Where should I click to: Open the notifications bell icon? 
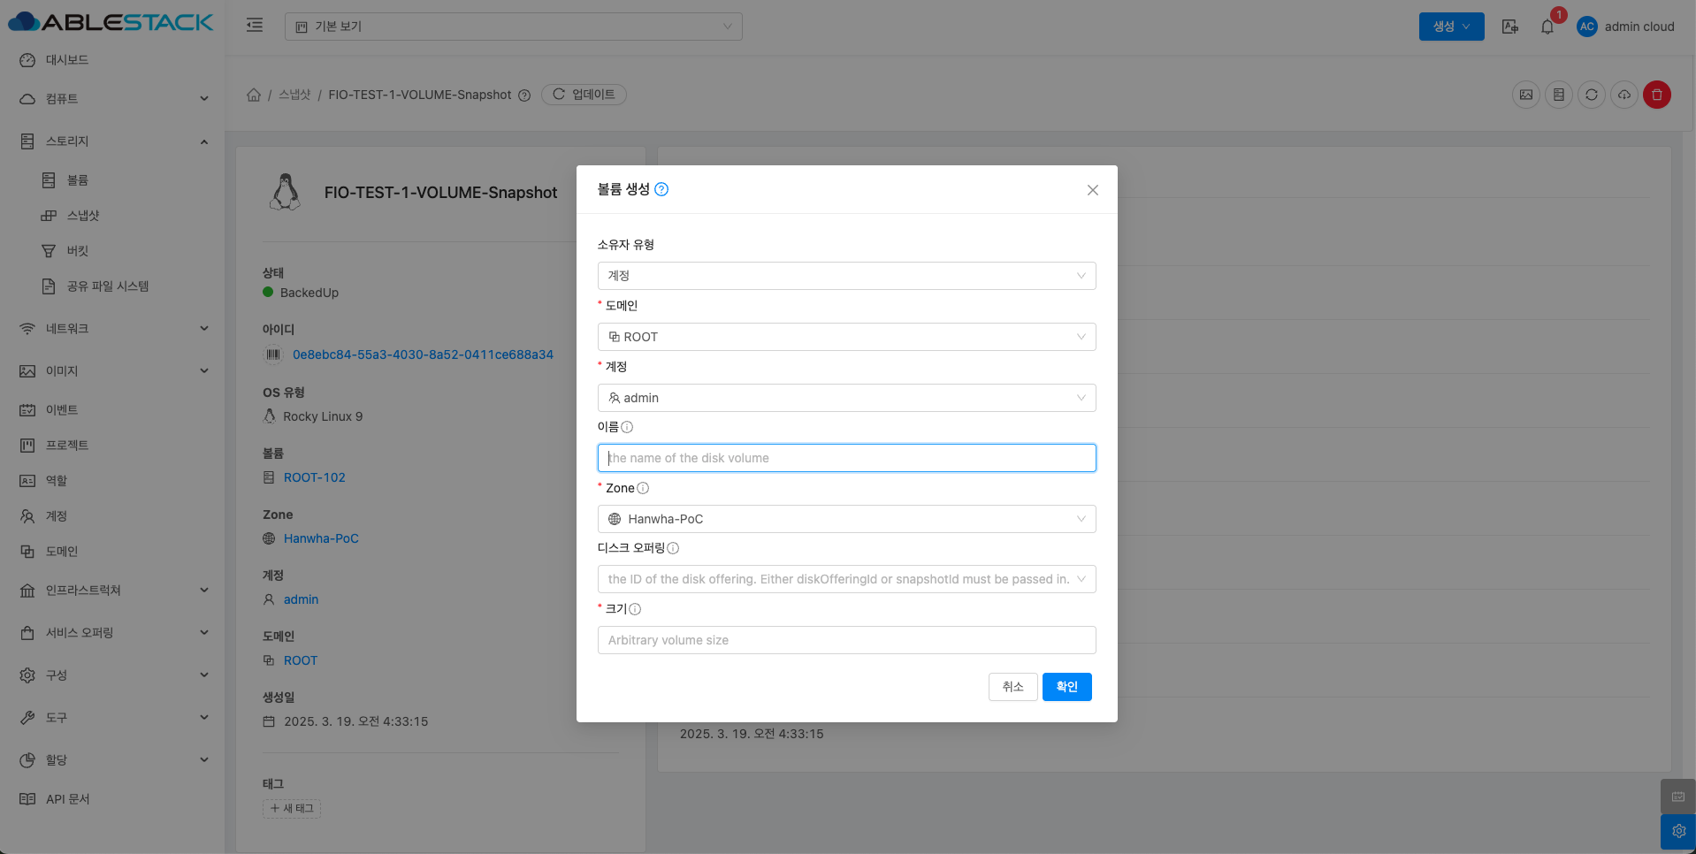click(x=1547, y=27)
